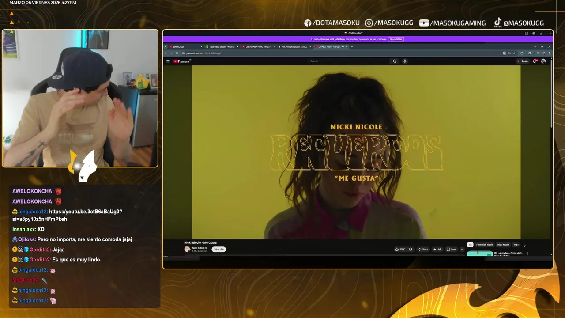Switch to the Kick stream tab
This screenshot has width=565, height=318.
point(222,46)
